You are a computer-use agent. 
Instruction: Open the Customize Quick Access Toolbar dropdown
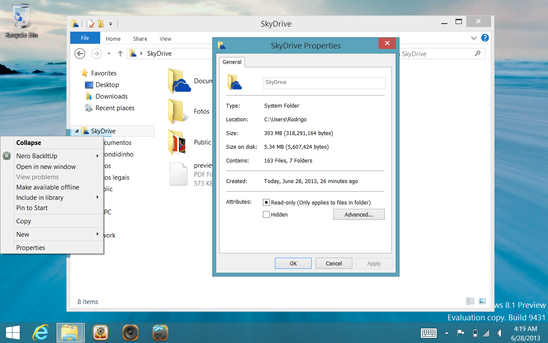pyautogui.click(x=110, y=24)
